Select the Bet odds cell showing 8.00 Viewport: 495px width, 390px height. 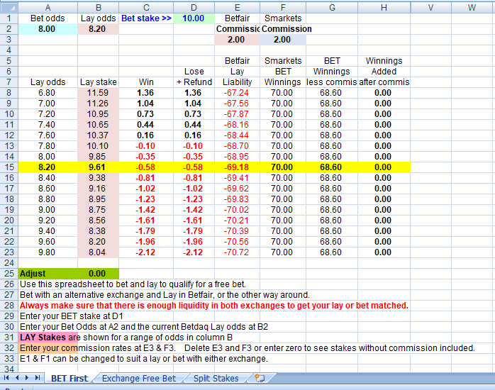pyautogui.click(x=47, y=28)
